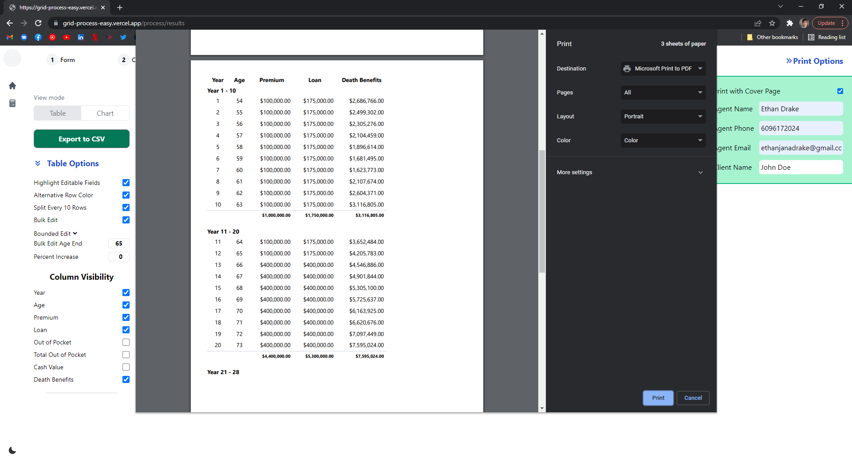Screen dimensions: 852x461
Task: Expand More settings in print dialog
Action: tap(630, 172)
